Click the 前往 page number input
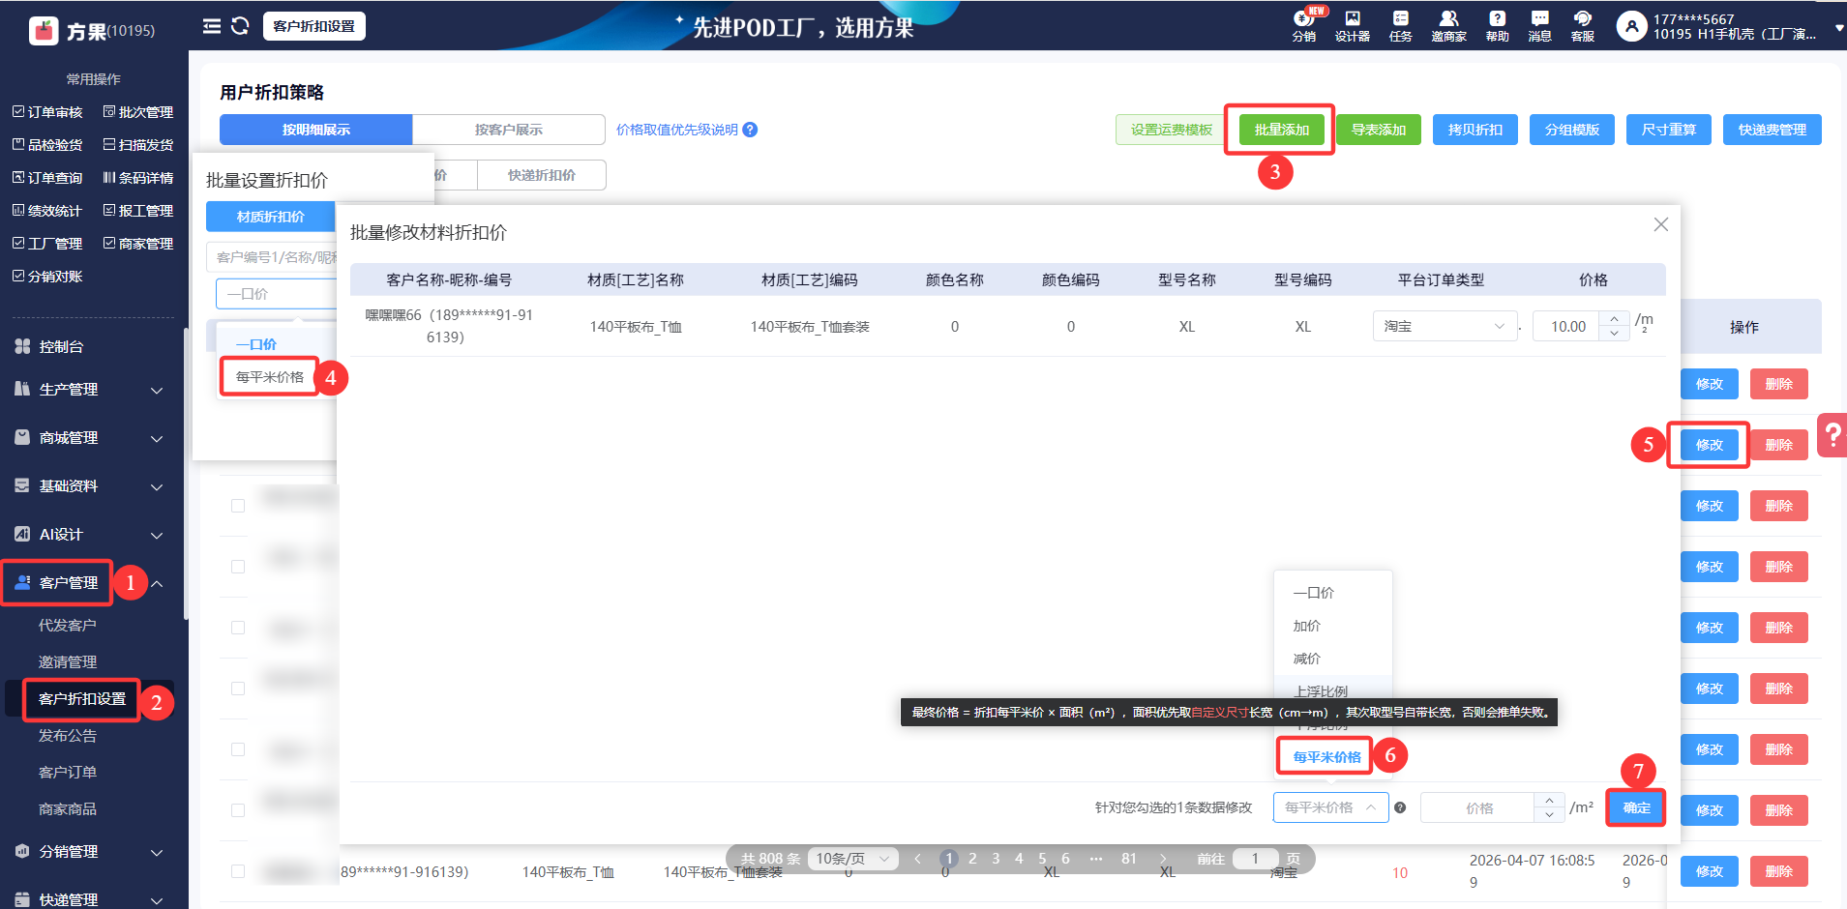 point(1255,859)
